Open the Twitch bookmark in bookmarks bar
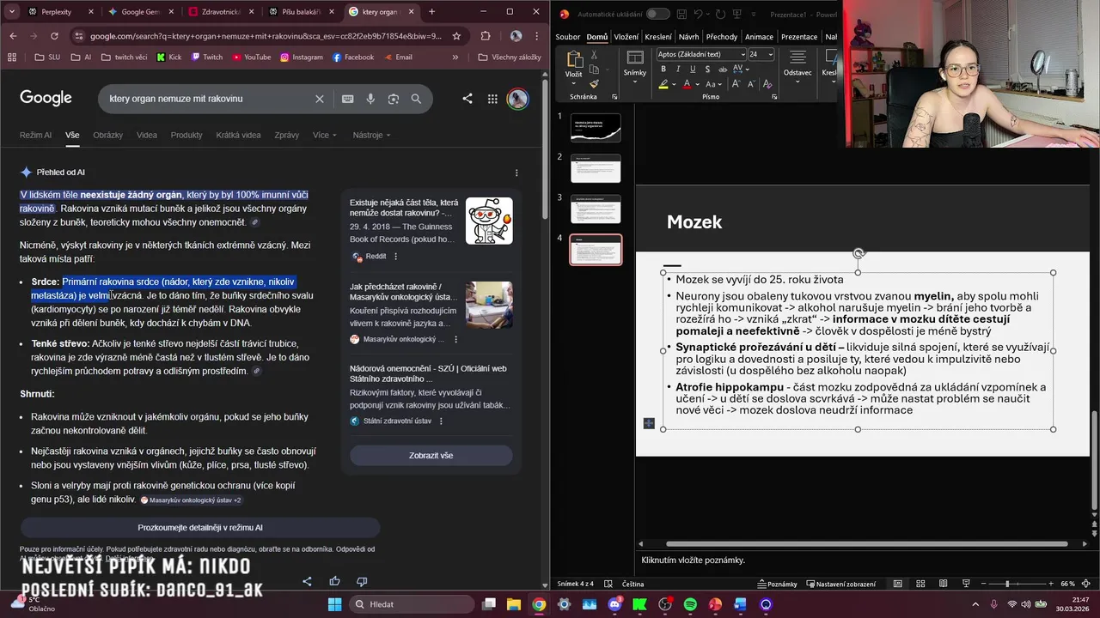 click(206, 58)
